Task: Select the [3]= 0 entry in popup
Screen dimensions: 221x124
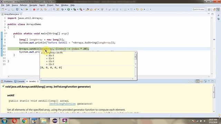Action: (51, 64)
